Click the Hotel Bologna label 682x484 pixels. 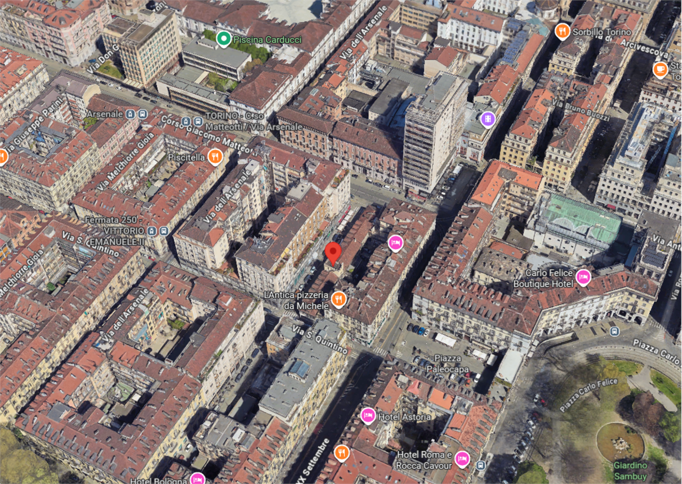[159, 481]
